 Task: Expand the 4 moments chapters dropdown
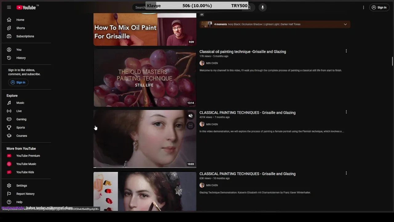pyautogui.click(x=345, y=24)
